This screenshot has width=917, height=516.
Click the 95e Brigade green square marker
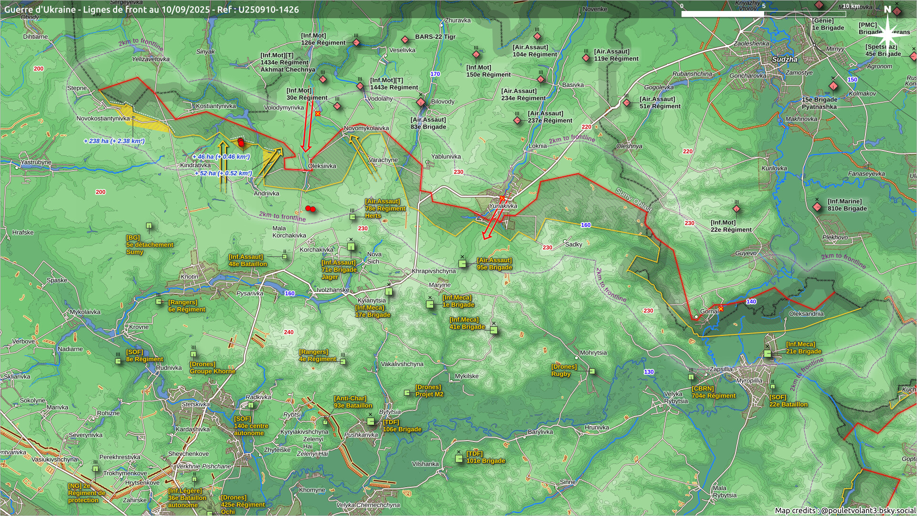tap(462, 263)
